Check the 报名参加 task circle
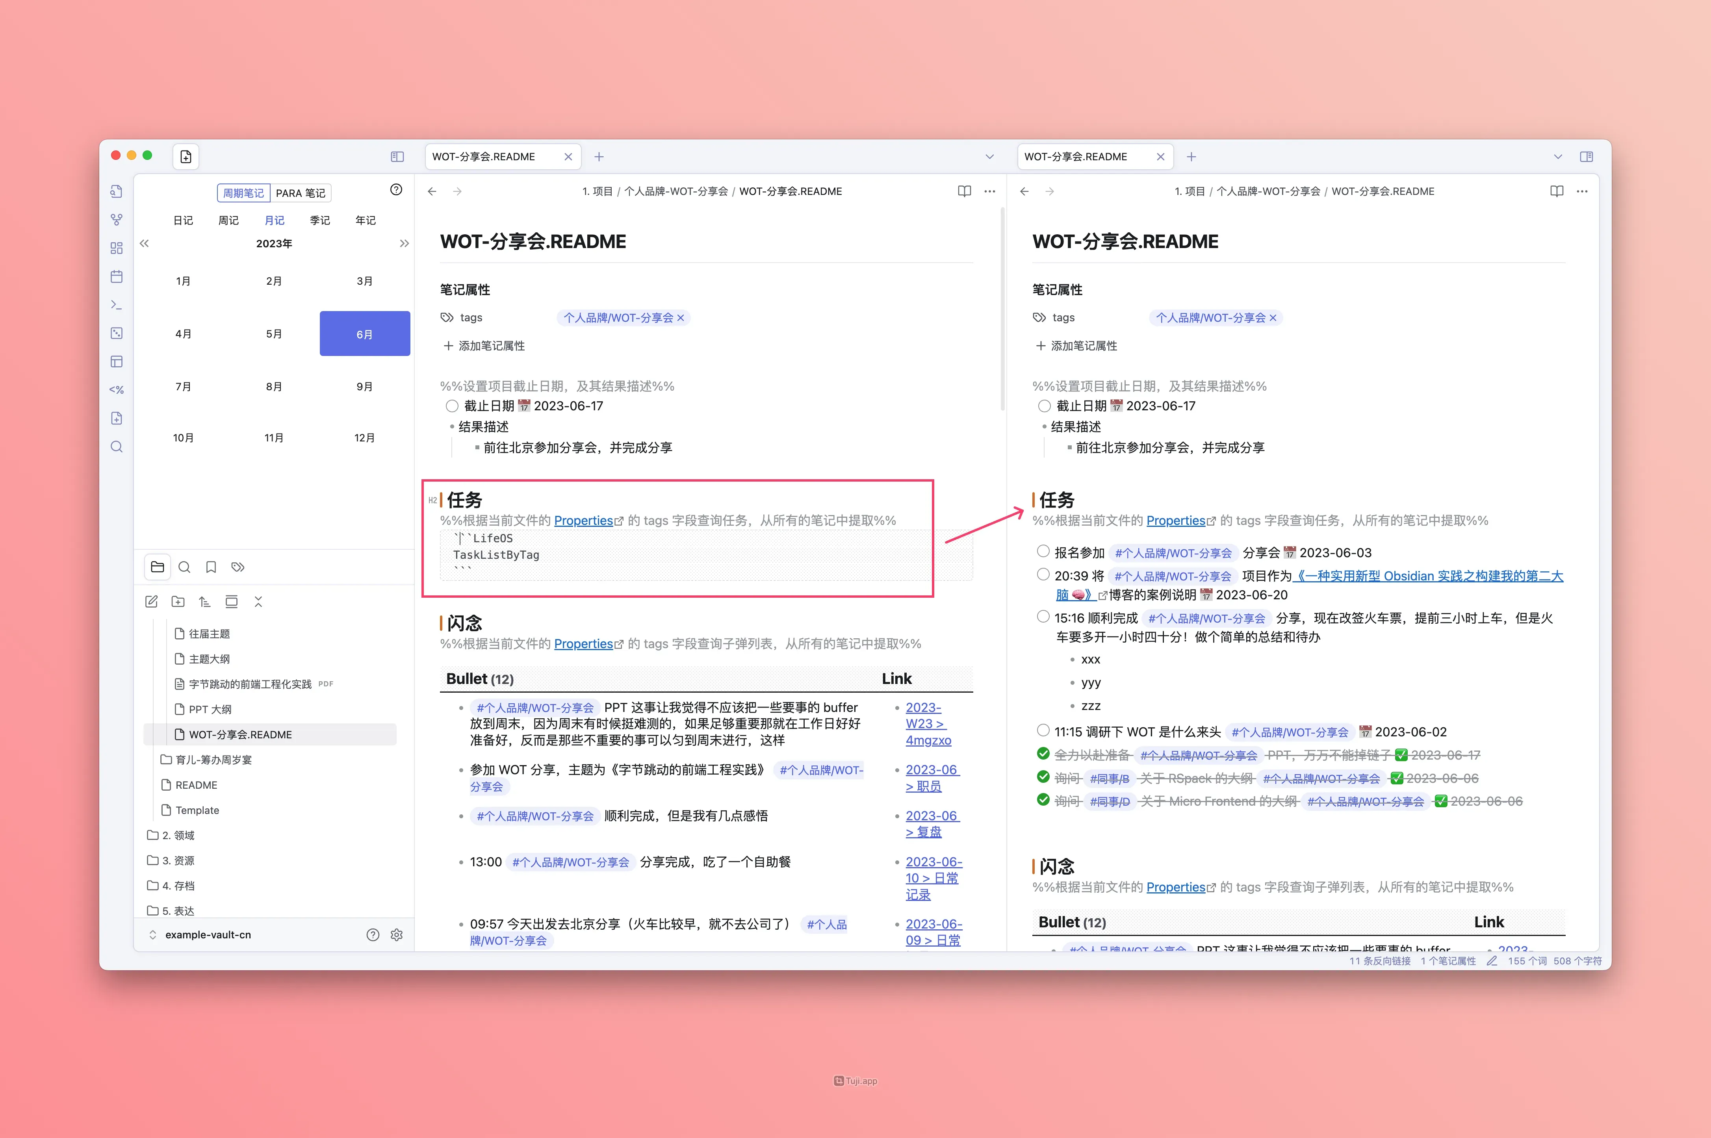 click(1043, 552)
